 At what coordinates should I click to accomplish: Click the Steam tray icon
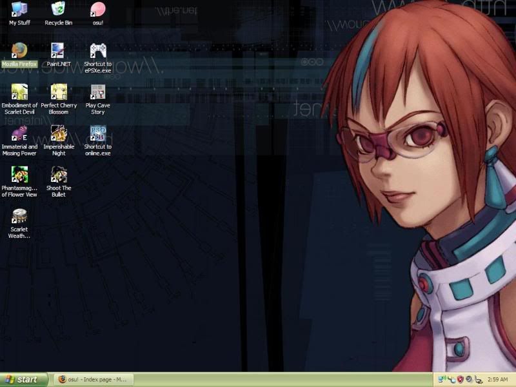click(x=469, y=379)
